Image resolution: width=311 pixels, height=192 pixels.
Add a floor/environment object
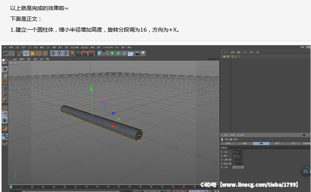(131, 54)
